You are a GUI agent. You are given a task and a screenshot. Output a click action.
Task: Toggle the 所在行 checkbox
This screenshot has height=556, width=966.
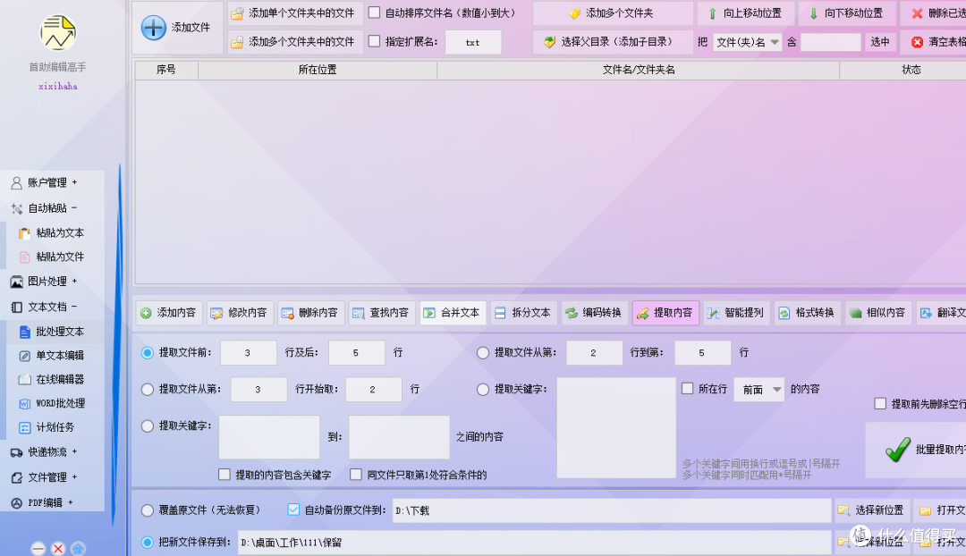point(688,389)
